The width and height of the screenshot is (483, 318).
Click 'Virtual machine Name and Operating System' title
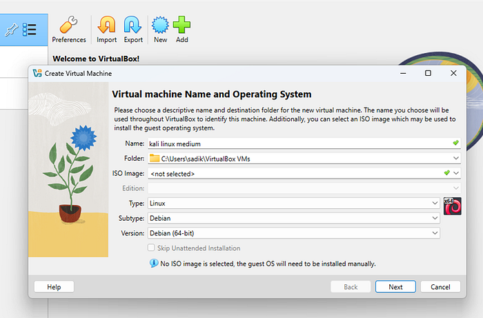pos(212,94)
